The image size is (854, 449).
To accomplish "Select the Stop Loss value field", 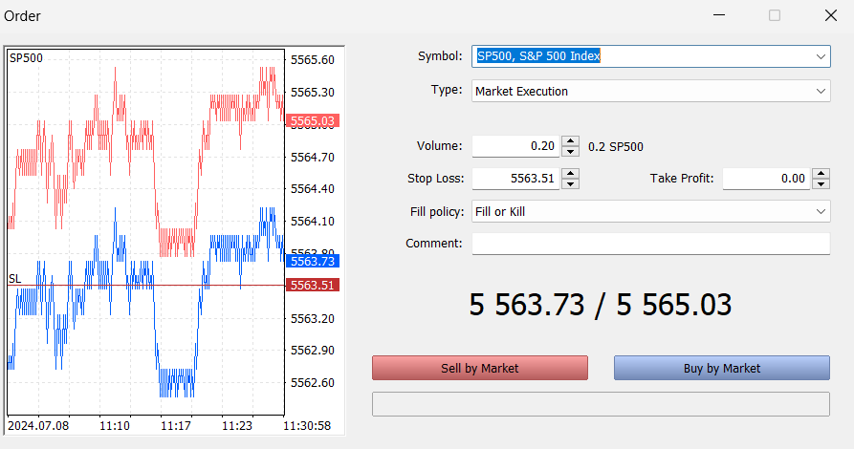I will 515,179.
